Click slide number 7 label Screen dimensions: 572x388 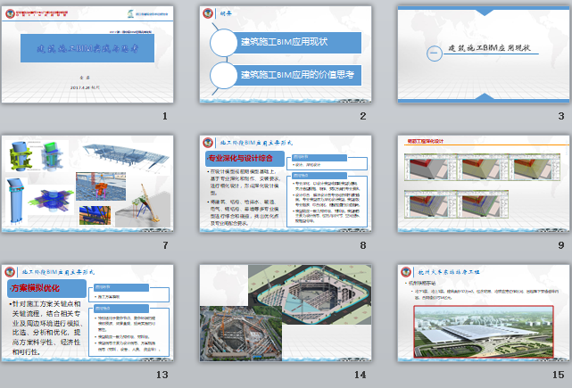pos(165,245)
